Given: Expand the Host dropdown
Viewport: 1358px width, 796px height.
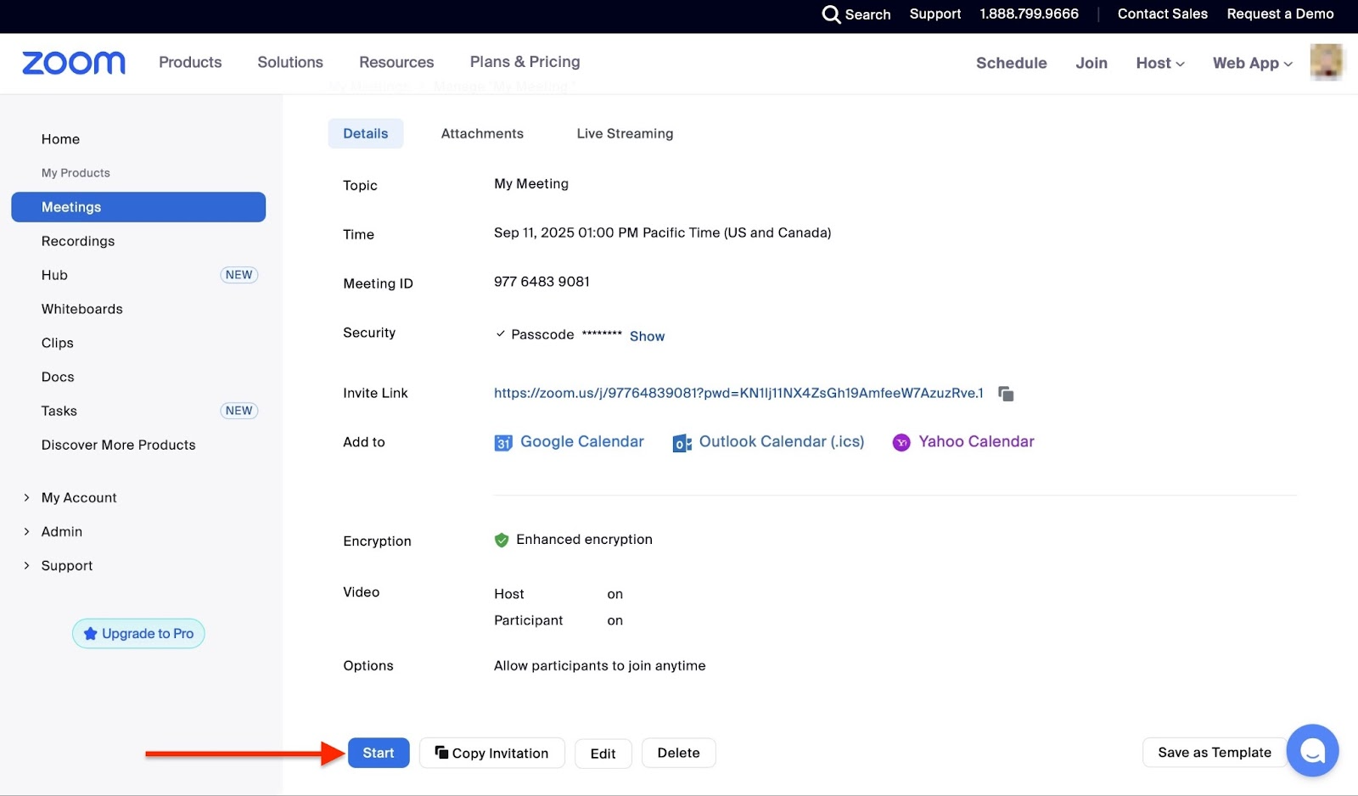Looking at the screenshot, I should click(x=1160, y=63).
